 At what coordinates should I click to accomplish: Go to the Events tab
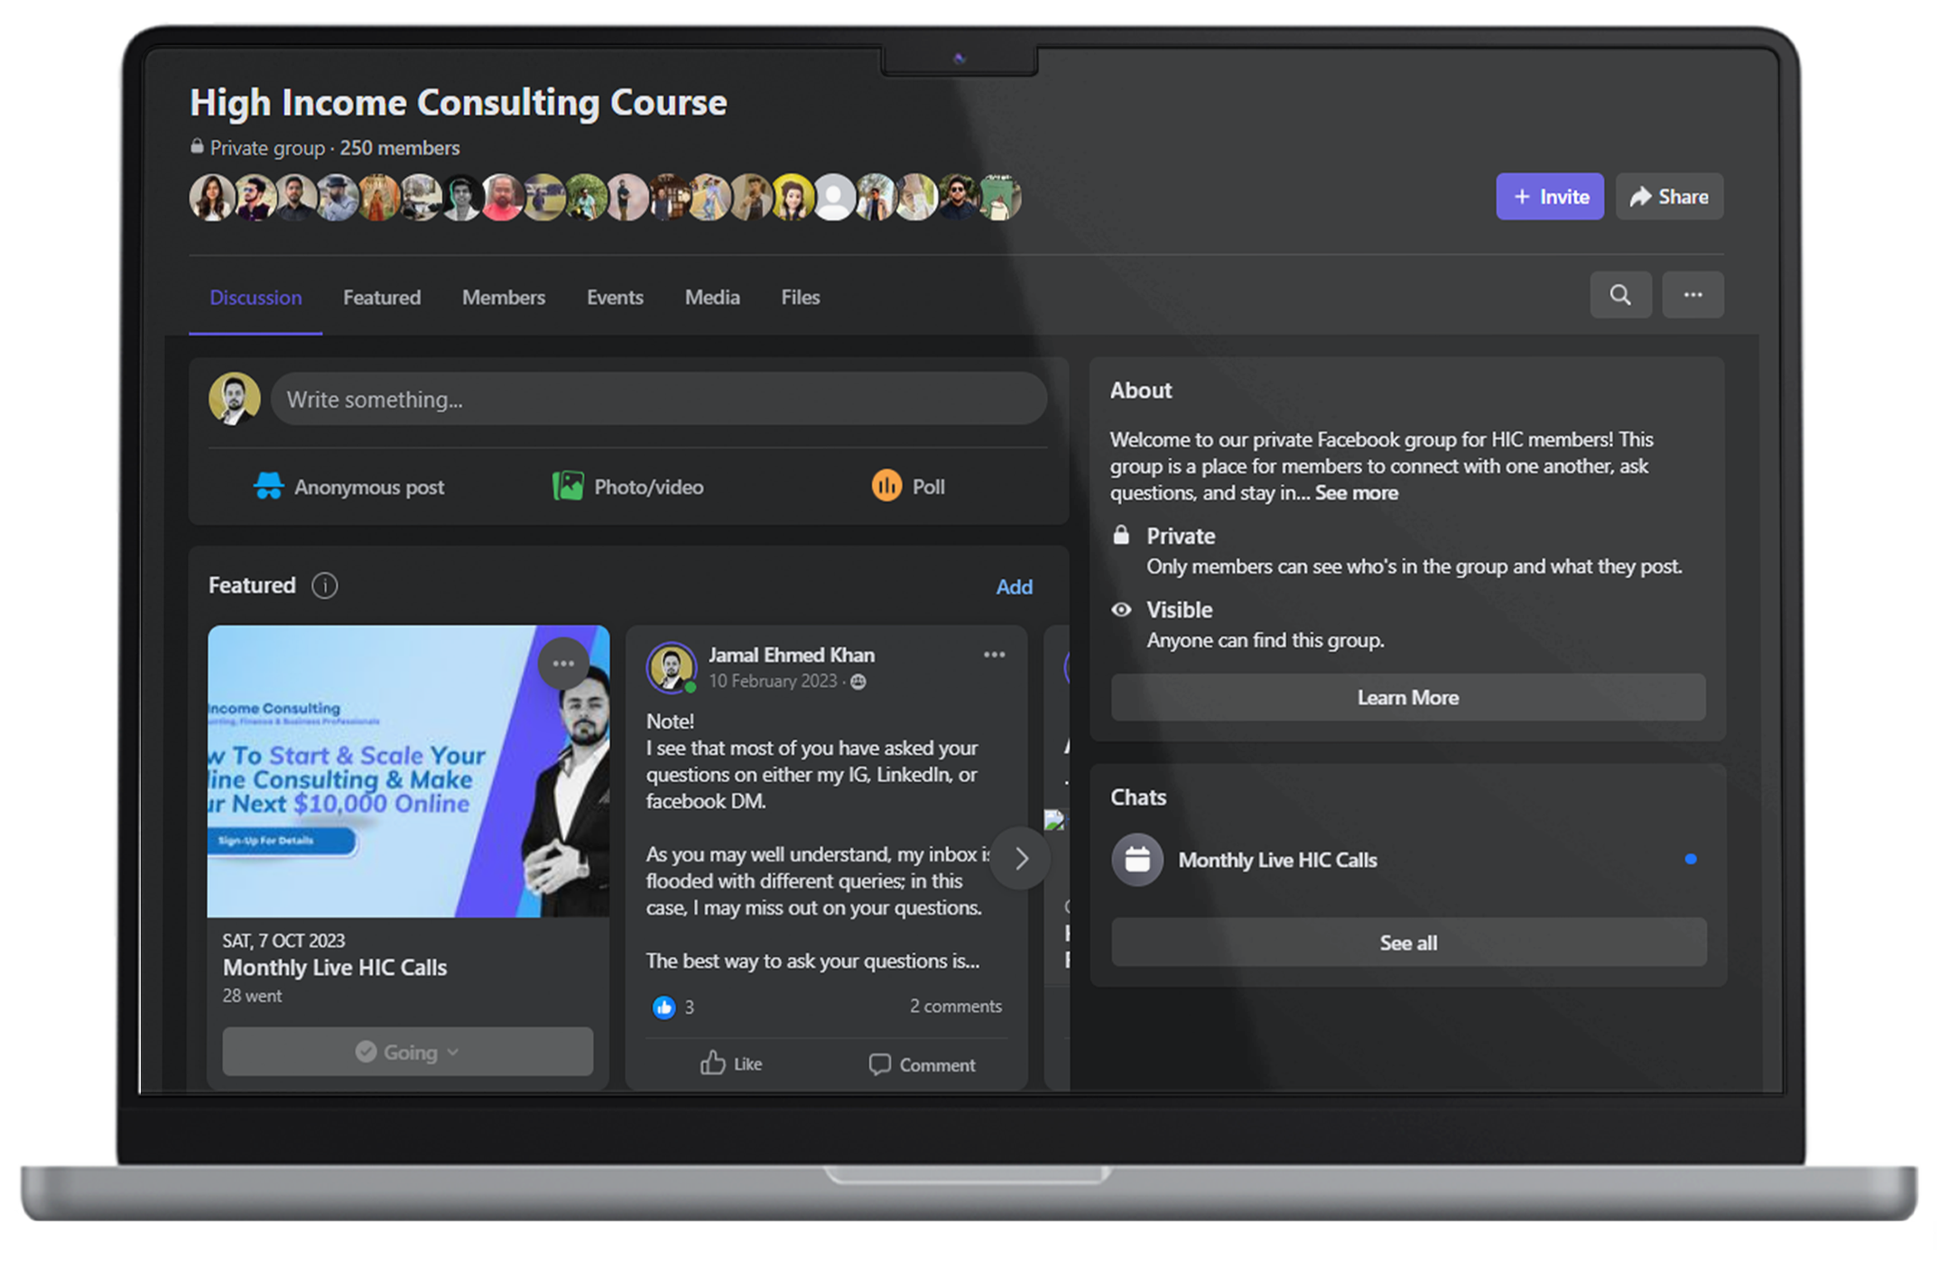pos(615,298)
